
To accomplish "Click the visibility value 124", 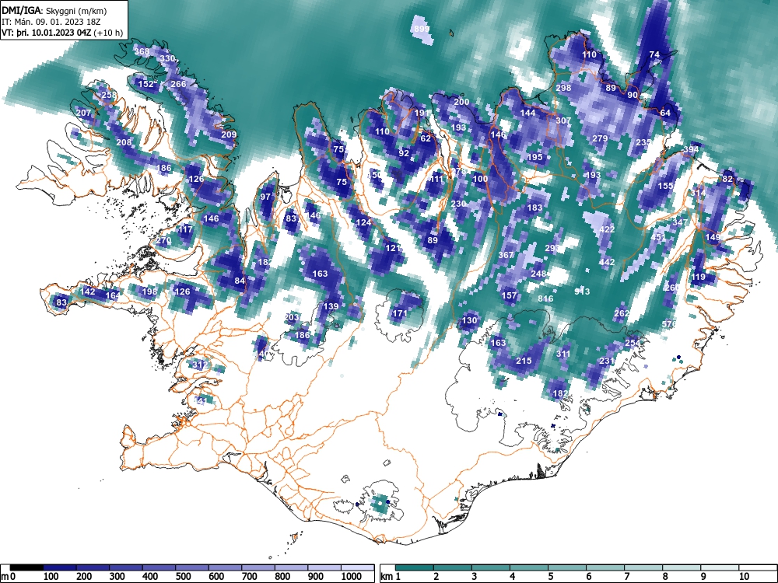I will pyautogui.click(x=363, y=222).
